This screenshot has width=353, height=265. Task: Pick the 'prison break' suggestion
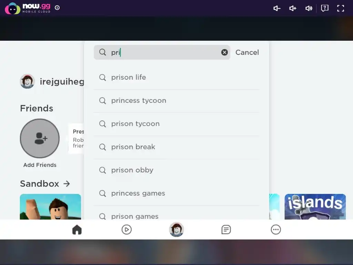(176, 147)
